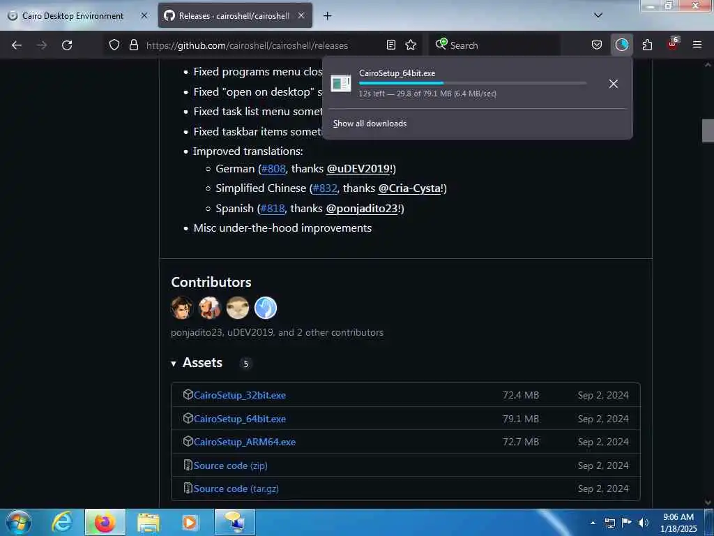
Task: Click "ponjadito23, uDEV2019, and 2 other contributors" text
Action: 277,333
